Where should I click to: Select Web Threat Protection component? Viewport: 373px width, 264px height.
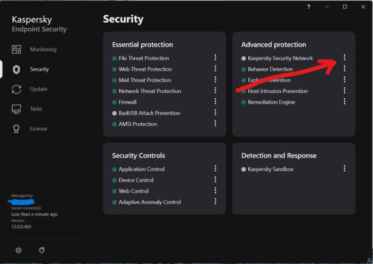145,69
